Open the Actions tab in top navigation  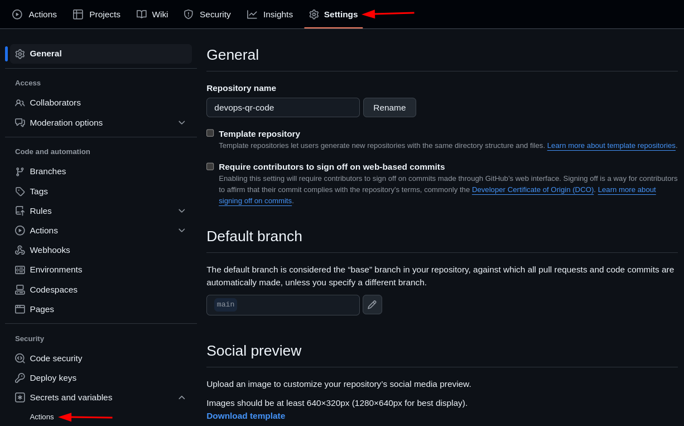35,15
